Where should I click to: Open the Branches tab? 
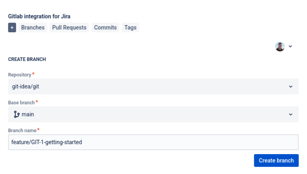click(33, 27)
